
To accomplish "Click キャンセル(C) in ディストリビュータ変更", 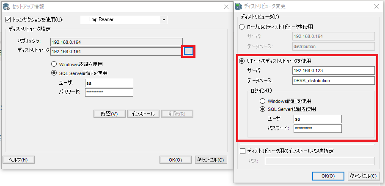I will (363, 176).
